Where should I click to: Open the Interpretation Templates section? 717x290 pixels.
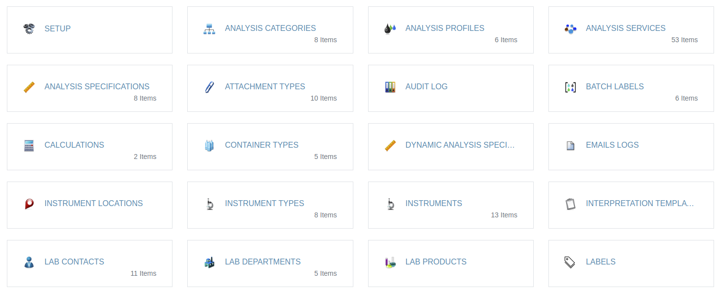click(x=639, y=203)
